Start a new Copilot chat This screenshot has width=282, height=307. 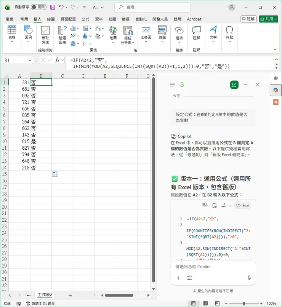(234, 85)
